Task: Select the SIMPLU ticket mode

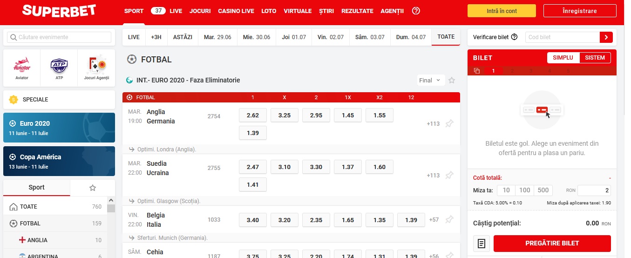Action: pos(563,58)
